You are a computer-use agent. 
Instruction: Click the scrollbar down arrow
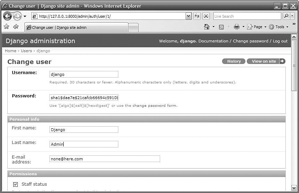tap(294, 188)
